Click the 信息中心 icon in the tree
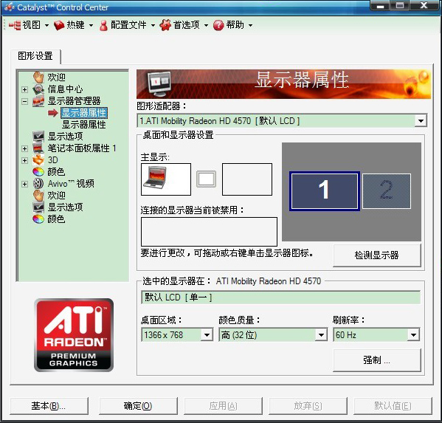This screenshot has height=423, width=442. (38, 89)
